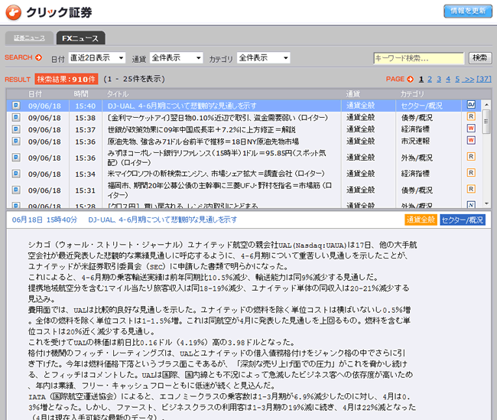Viewport: 497px width, 420px height.
Task: Jump to last page [37]
Action: 484,79
